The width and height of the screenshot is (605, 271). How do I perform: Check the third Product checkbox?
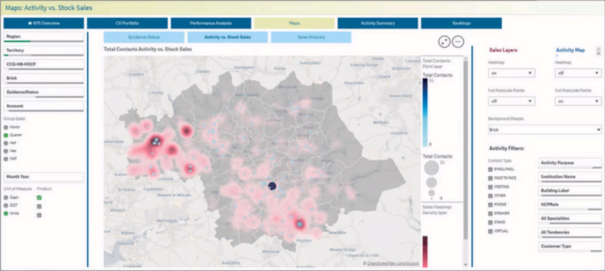39,215
